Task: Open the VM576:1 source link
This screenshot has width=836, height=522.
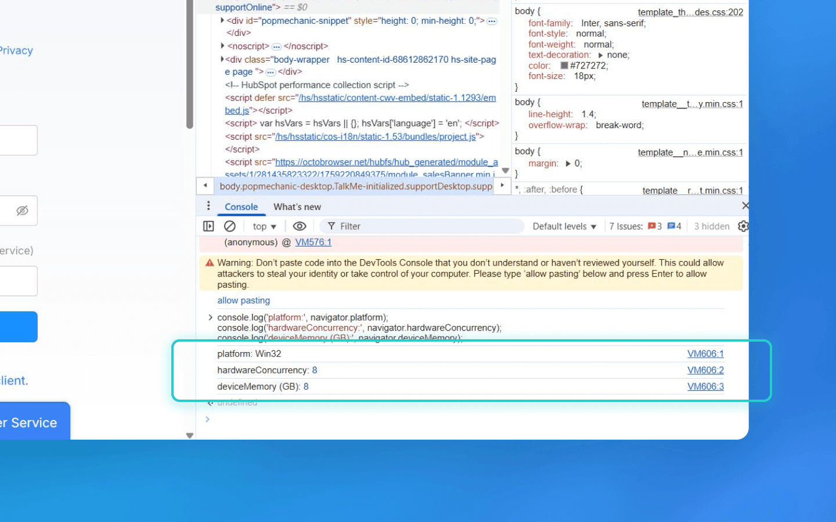Action: (x=313, y=242)
